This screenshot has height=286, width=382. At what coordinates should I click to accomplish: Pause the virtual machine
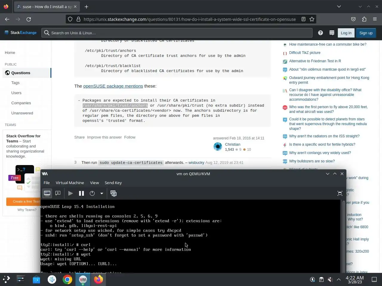[x=81, y=193]
